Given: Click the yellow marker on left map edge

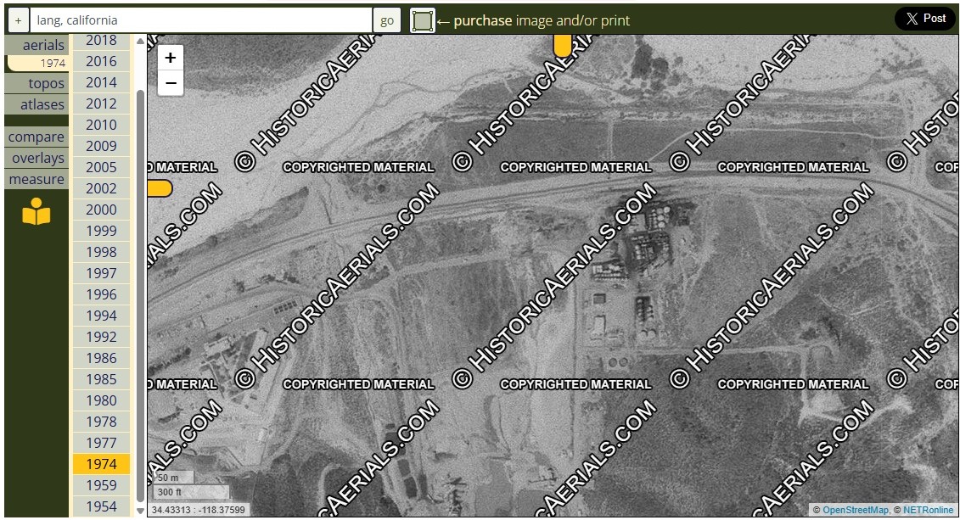Looking at the screenshot, I should point(160,188).
